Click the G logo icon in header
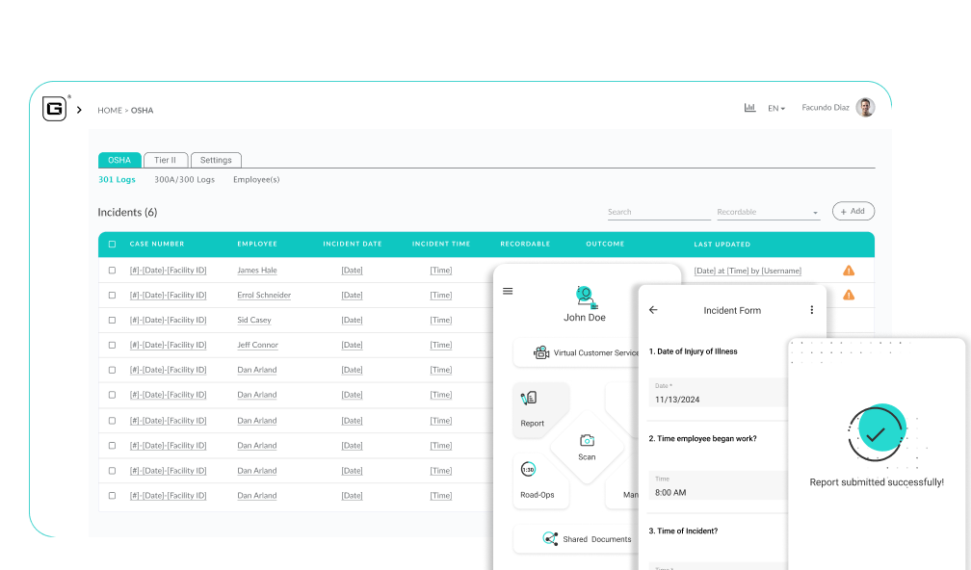The image size is (971, 570). [x=54, y=109]
